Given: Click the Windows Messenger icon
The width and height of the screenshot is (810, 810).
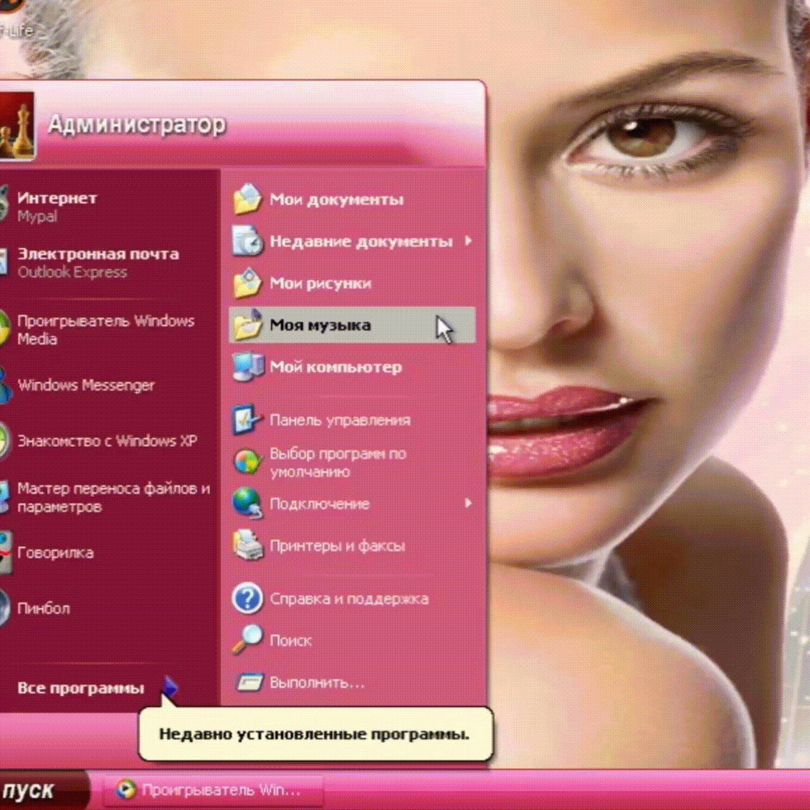Looking at the screenshot, I should tap(5, 385).
